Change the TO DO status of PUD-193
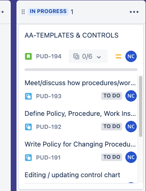This screenshot has height=191, width=146. pyautogui.click(x=112, y=96)
